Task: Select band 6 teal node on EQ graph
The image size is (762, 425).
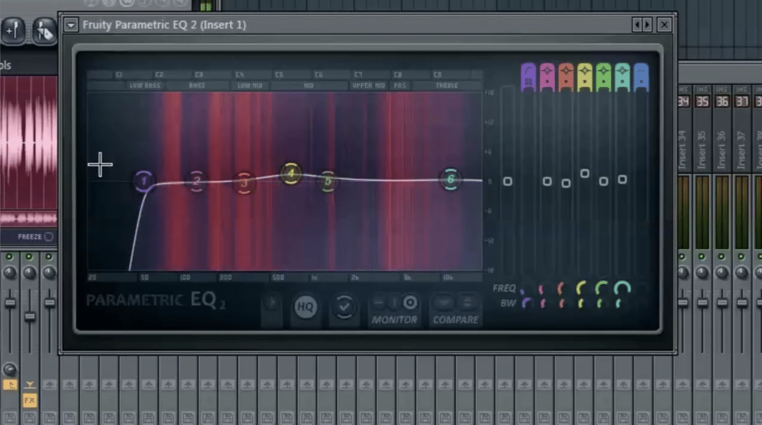Action: click(450, 179)
